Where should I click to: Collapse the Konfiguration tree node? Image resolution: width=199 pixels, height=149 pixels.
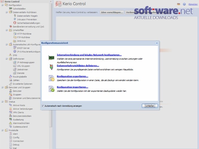point(2,5)
